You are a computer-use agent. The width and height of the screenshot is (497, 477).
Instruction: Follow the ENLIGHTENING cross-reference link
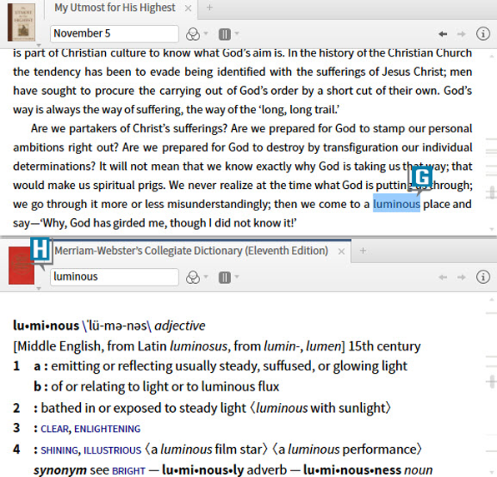pos(107,429)
